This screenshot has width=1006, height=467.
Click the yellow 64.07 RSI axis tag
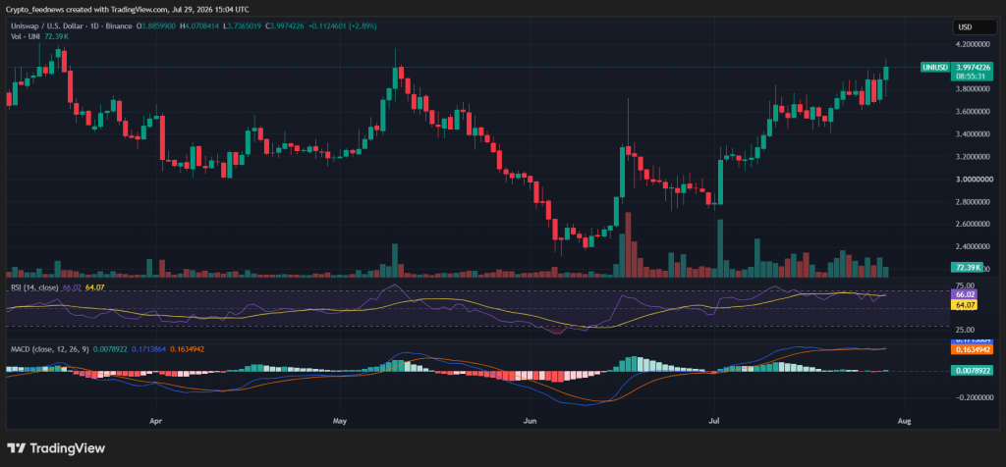pos(966,305)
